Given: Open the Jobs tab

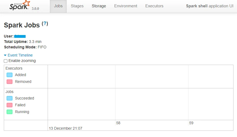Looking at the screenshot, I should [x=58, y=6].
